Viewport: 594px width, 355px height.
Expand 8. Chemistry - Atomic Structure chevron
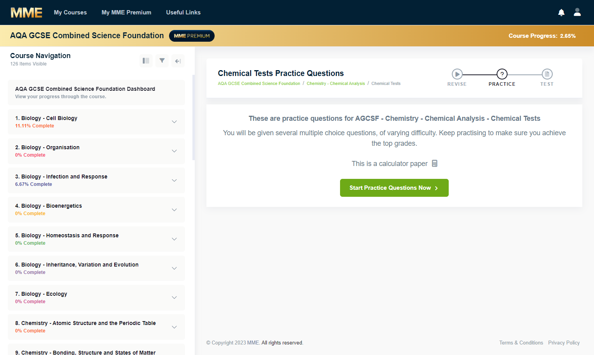pos(174,327)
